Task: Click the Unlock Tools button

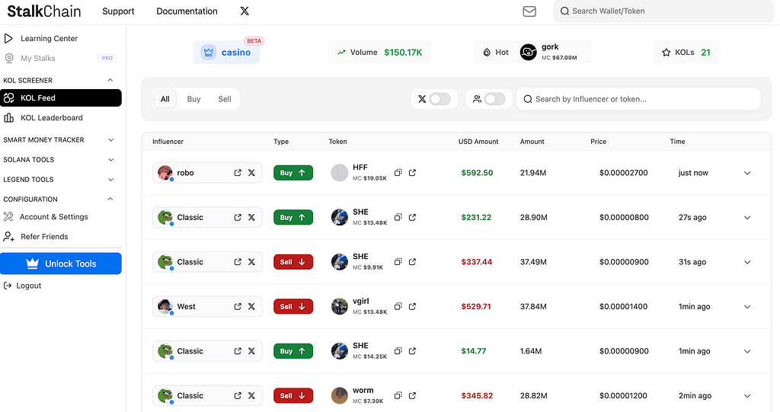Action: [61, 263]
